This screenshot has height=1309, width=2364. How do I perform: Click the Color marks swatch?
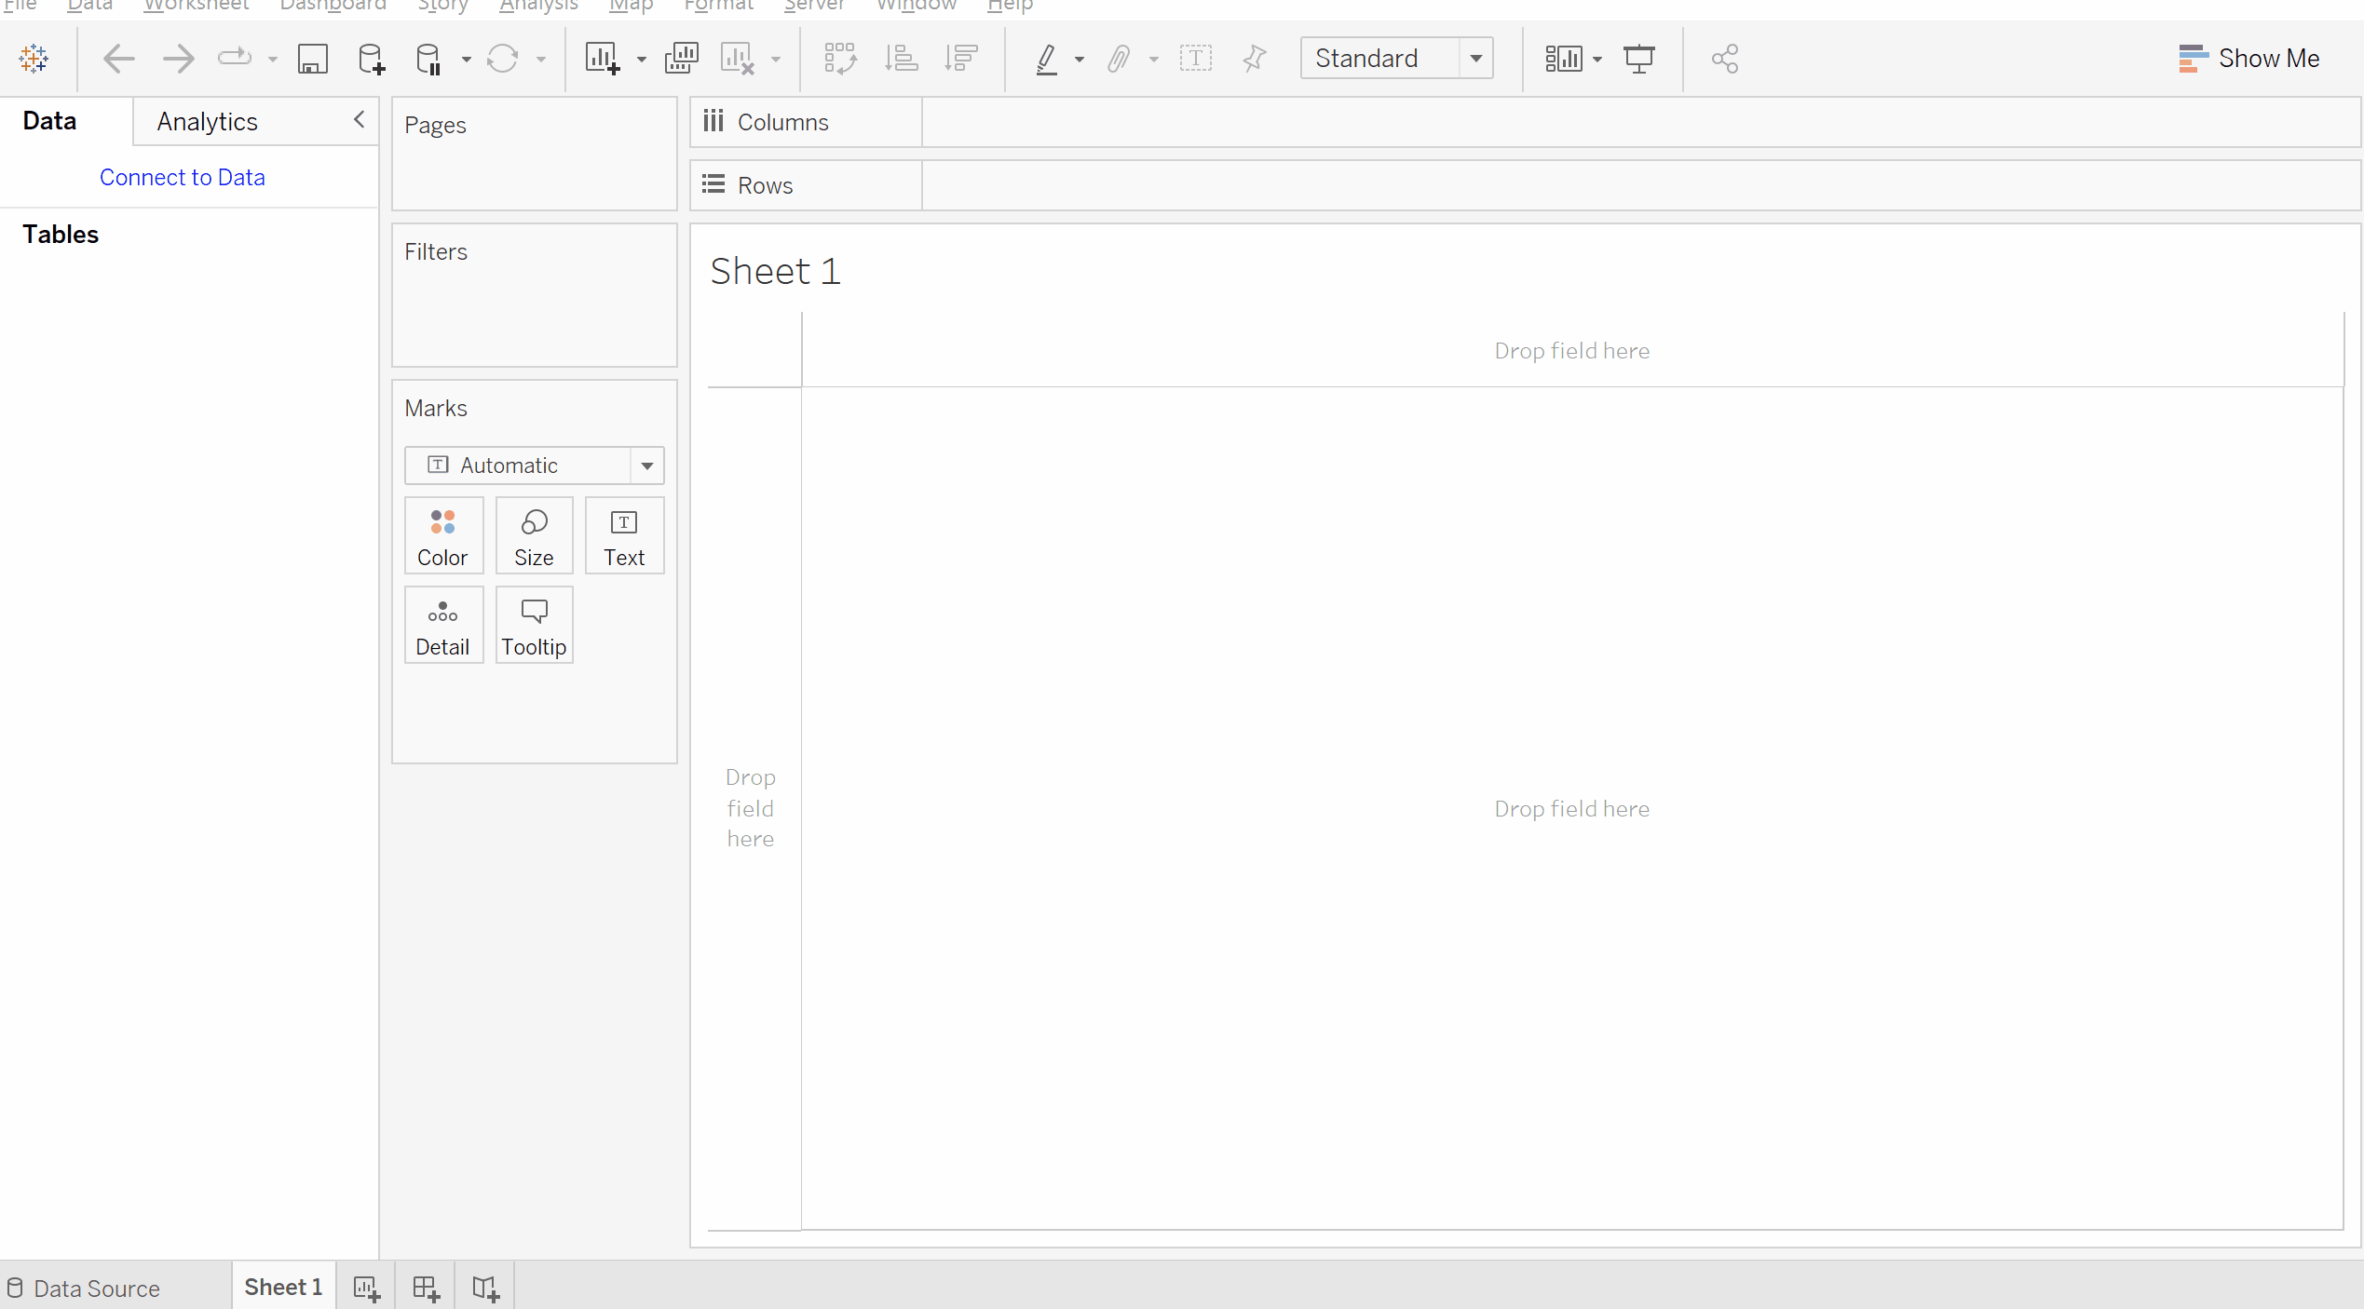[x=443, y=535]
